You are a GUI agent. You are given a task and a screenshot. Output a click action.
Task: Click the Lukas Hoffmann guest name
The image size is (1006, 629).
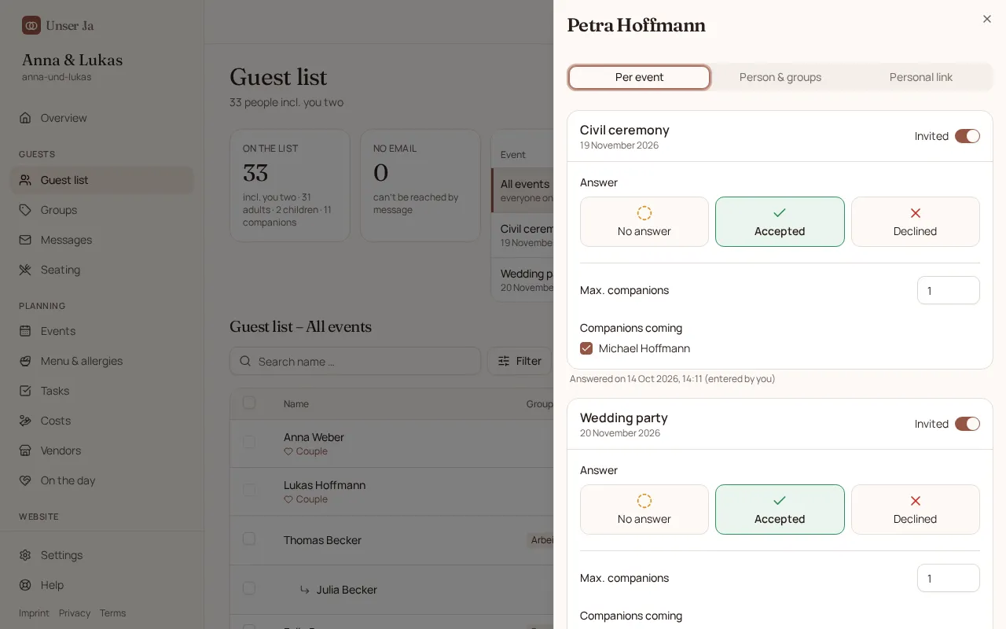(x=325, y=485)
